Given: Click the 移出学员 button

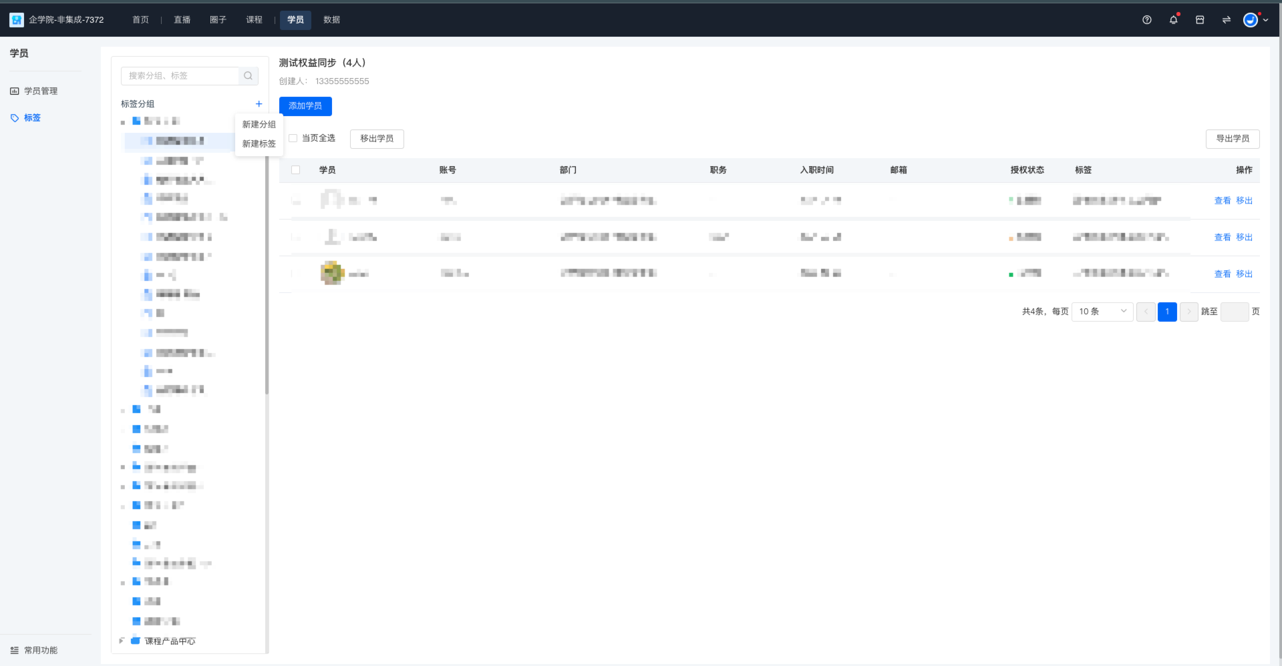Looking at the screenshot, I should [x=377, y=139].
